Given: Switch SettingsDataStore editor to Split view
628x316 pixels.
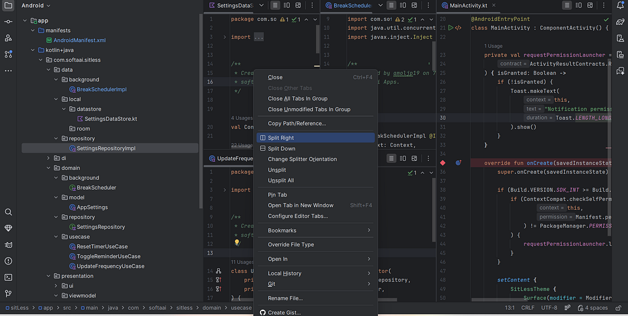Looking at the screenshot, I should (287, 5).
